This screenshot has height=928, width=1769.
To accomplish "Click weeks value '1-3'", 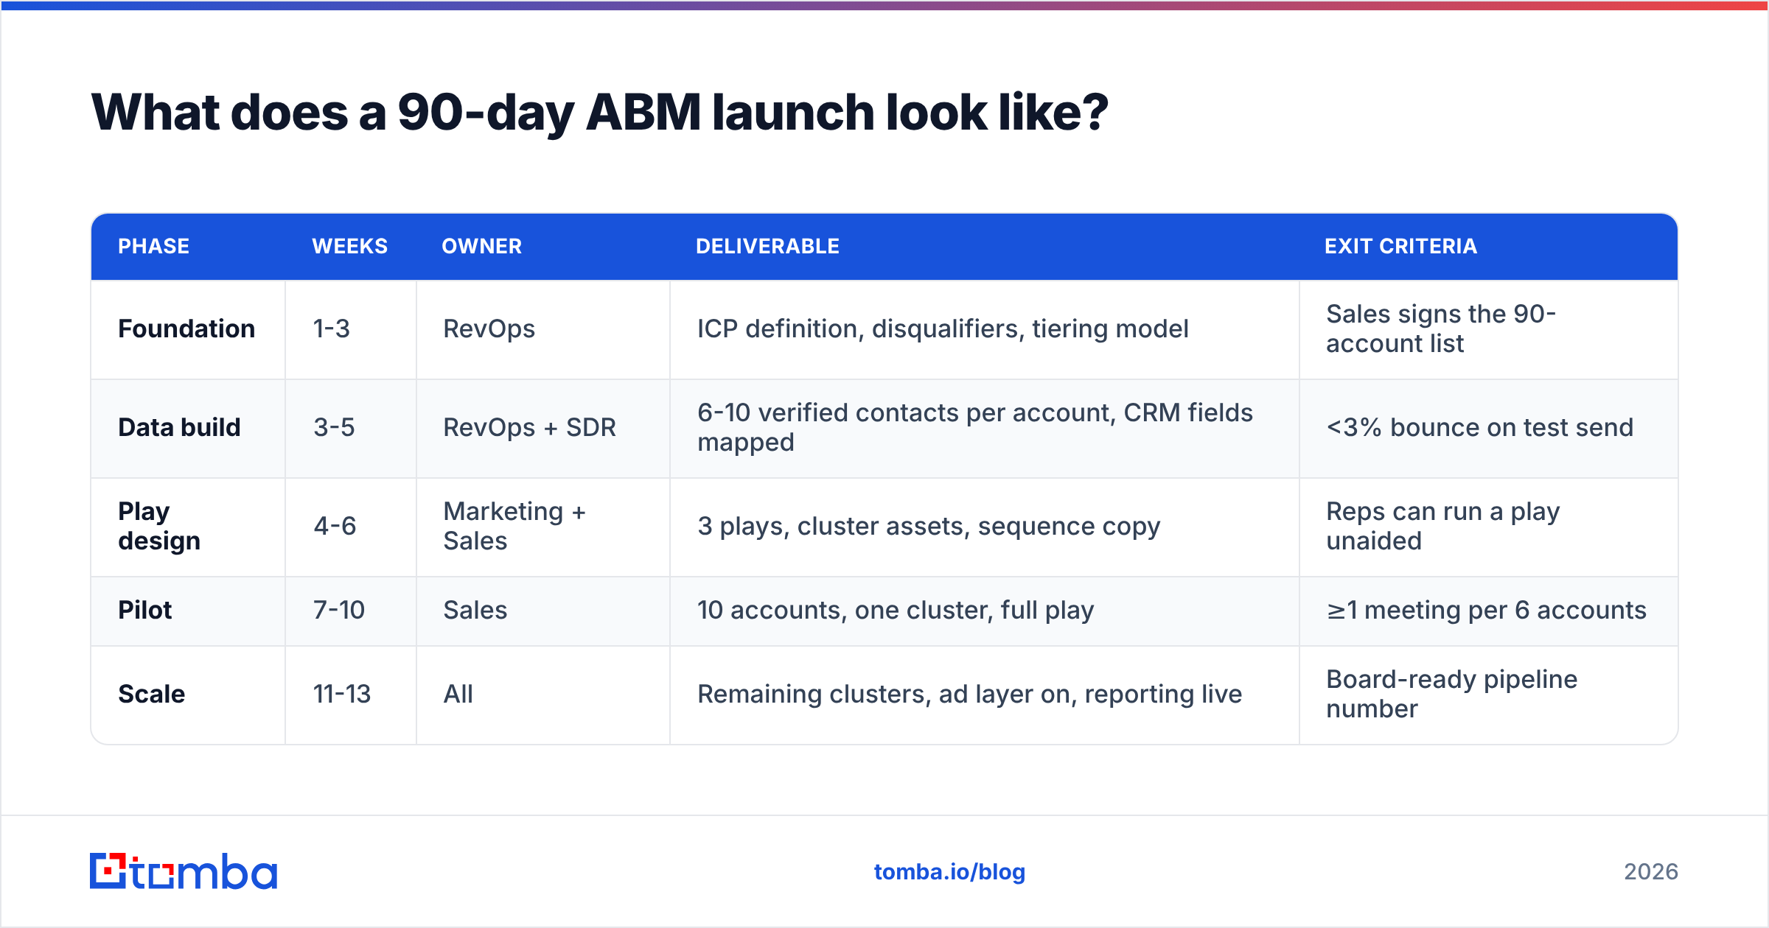I will 331,328.
